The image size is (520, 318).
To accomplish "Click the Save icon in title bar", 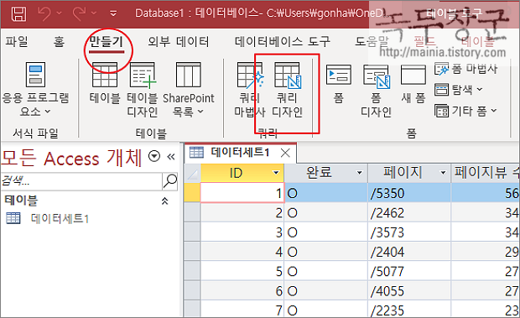I will pyautogui.click(x=18, y=13).
